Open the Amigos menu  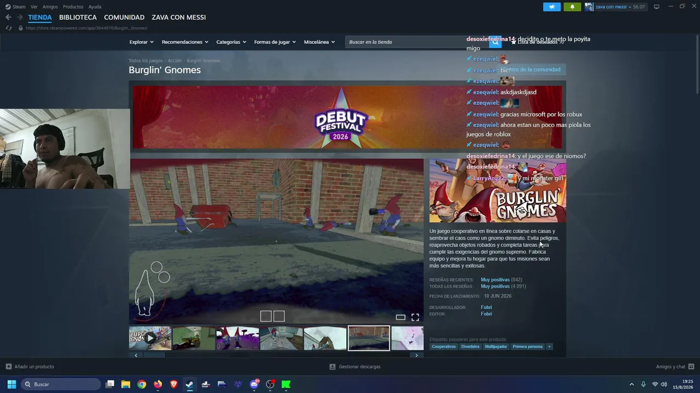(x=50, y=7)
